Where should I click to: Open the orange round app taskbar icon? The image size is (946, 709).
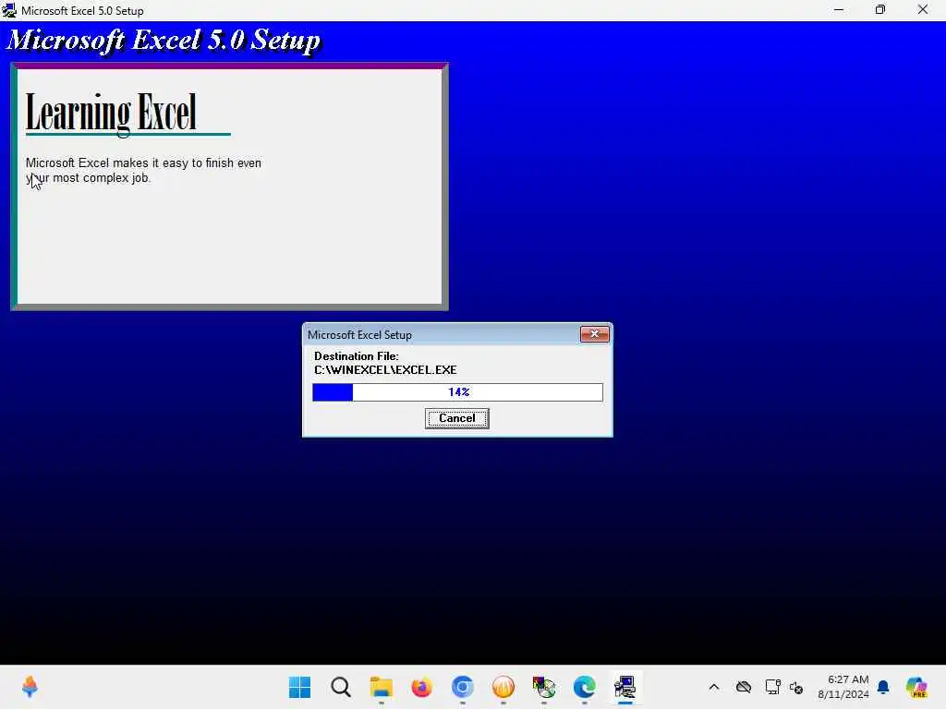click(x=503, y=687)
